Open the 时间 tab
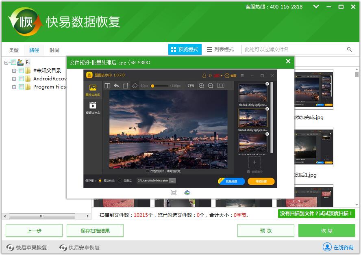 click(54, 50)
